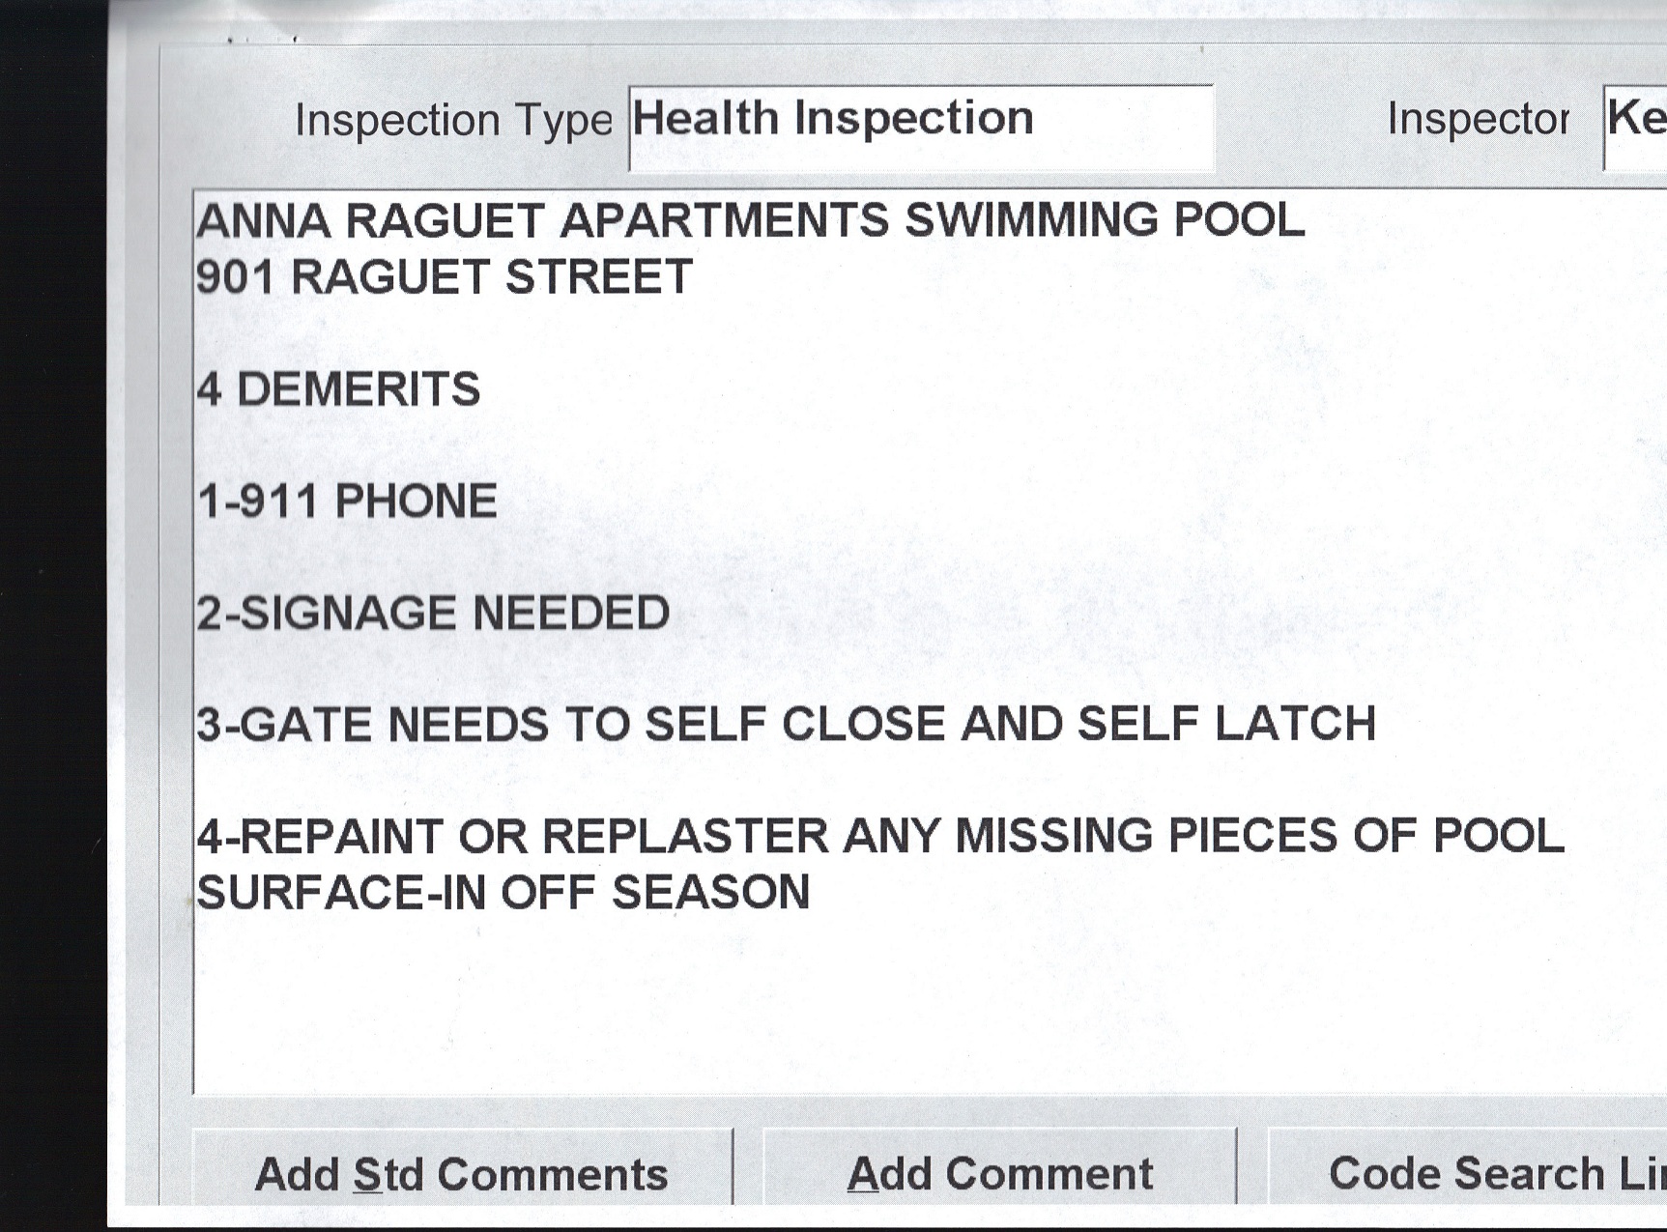Click the 1-911 PHONE comment line
This screenshot has height=1232, width=1667.
click(347, 501)
